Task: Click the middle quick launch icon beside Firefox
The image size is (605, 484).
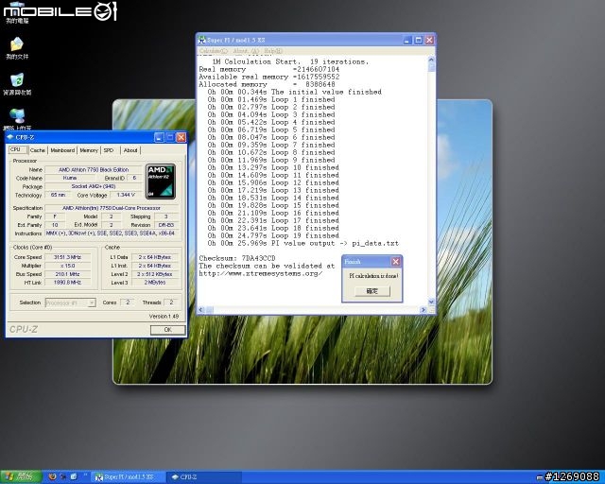Action: pos(63,476)
